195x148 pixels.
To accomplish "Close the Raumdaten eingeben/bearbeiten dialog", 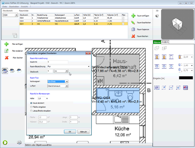I will [x=88, y=53].
